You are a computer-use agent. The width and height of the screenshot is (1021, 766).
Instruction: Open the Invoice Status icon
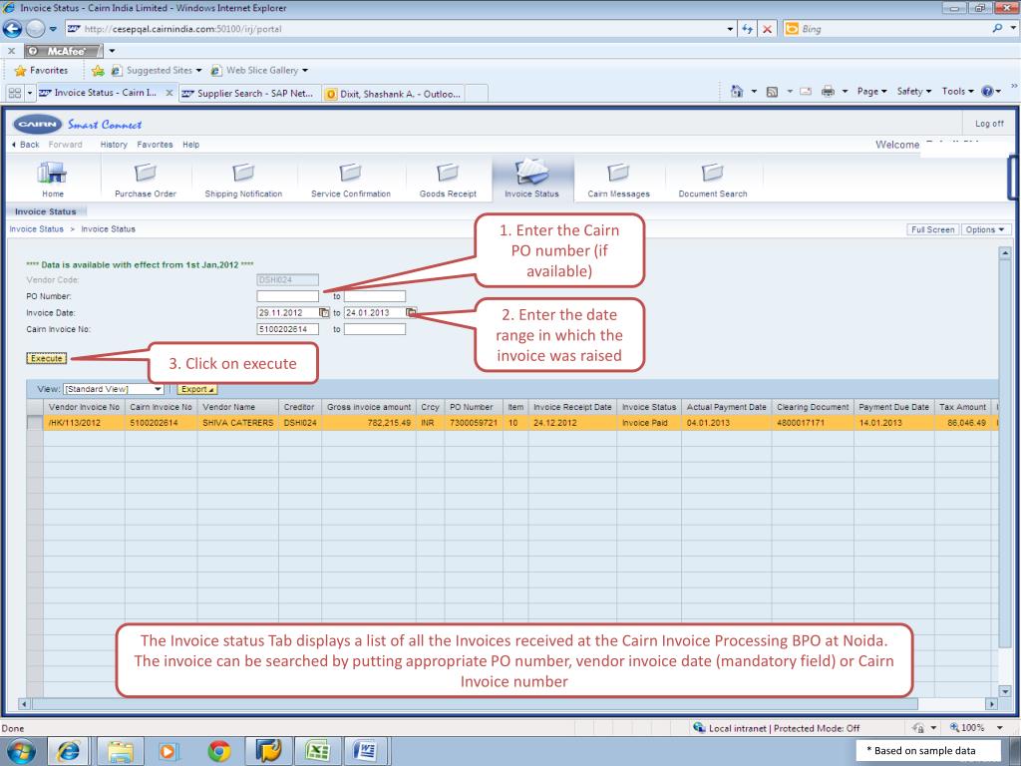click(x=532, y=172)
